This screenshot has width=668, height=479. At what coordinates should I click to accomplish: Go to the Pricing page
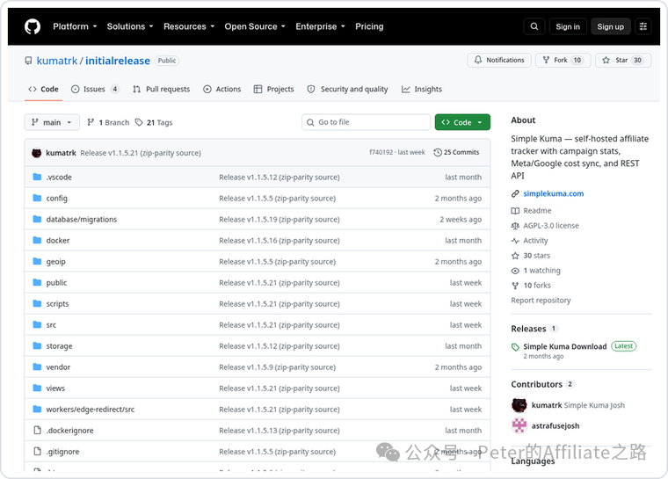pyautogui.click(x=369, y=26)
